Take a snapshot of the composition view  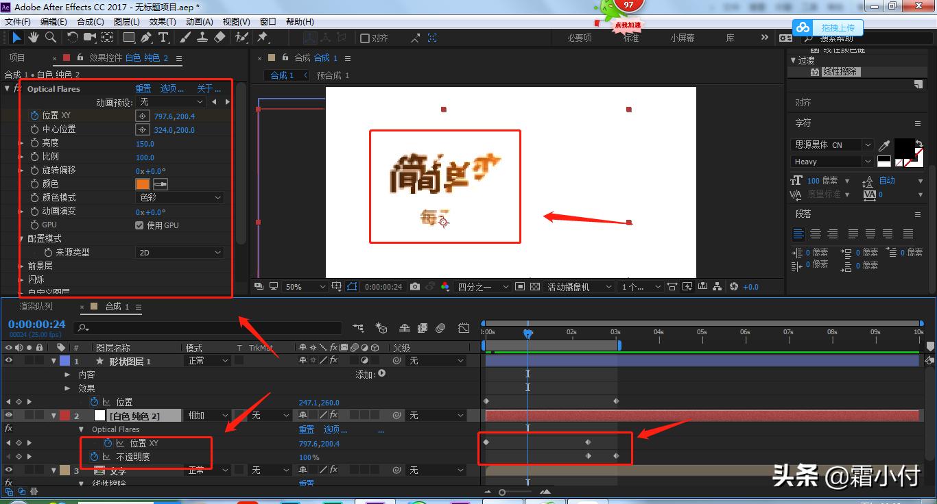[414, 287]
